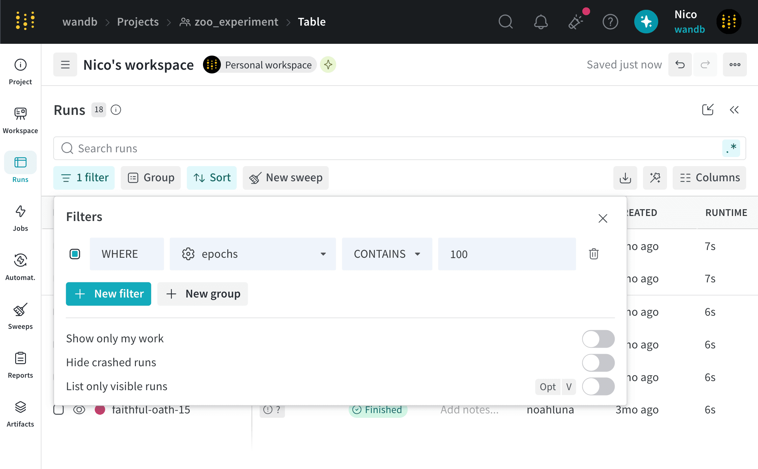Image resolution: width=758 pixels, height=469 pixels.
Task: Download the runs table export
Action: click(625, 178)
